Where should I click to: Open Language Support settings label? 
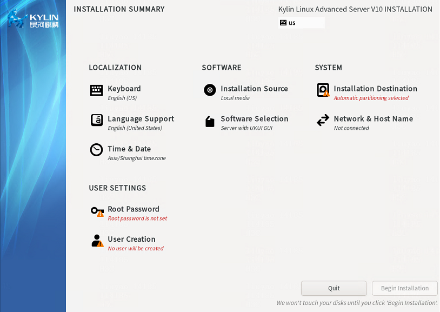pyautogui.click(x=141, y=119)
